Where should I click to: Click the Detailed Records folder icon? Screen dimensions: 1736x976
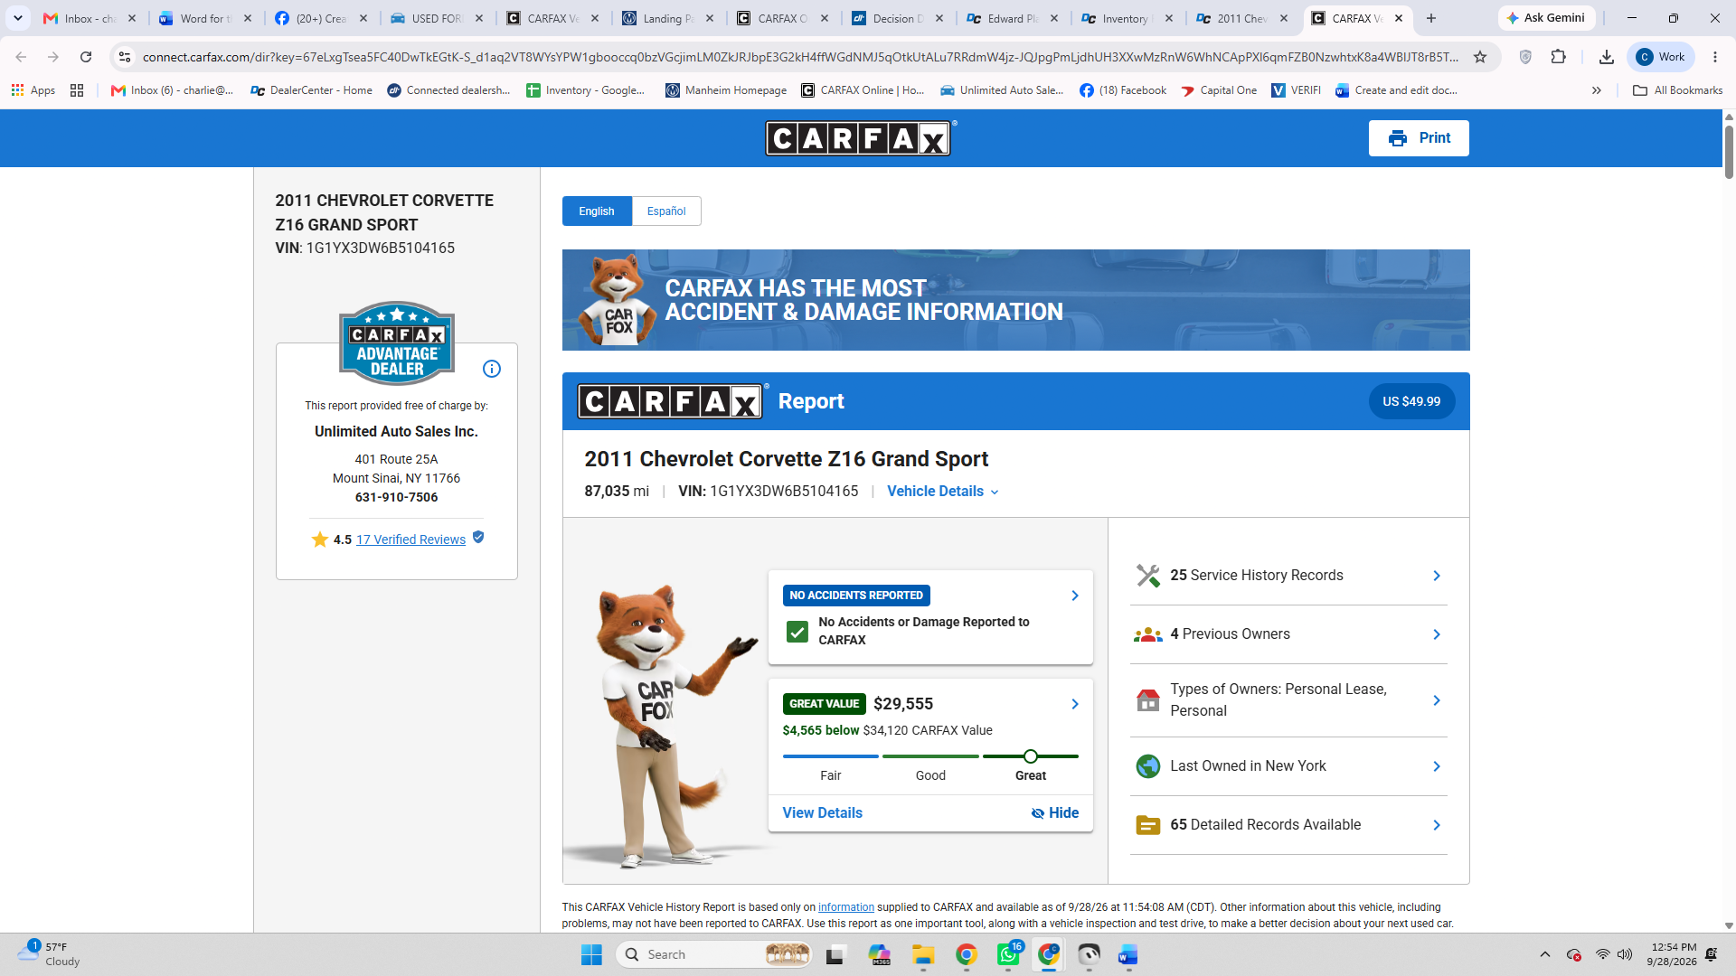point(1147,825)
